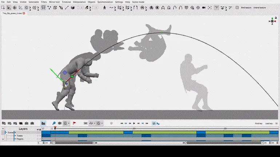Viewport: 280px width, 157px height.
Task: Click the camera icon in top toolbar
Action: point(204,7)
